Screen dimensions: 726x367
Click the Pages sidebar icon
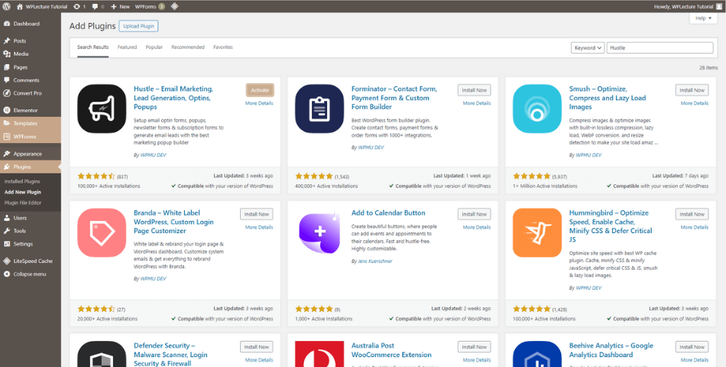click(7, 67)
